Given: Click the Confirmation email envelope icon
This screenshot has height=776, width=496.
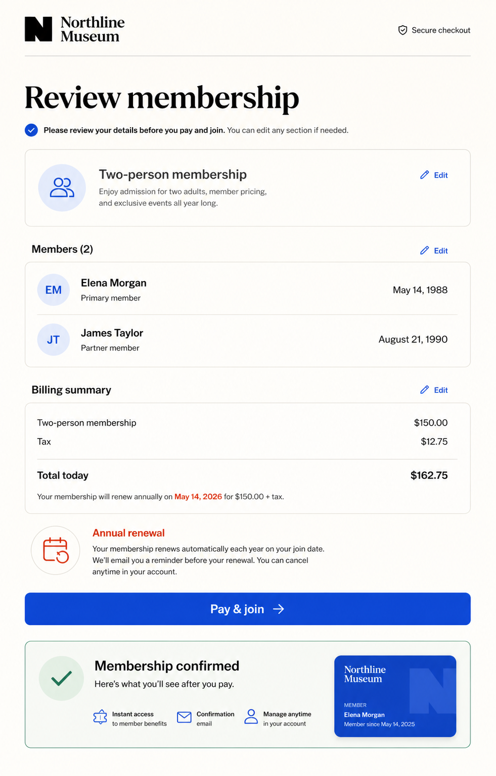Looking at the screenshot, I should tap(184, 717).
